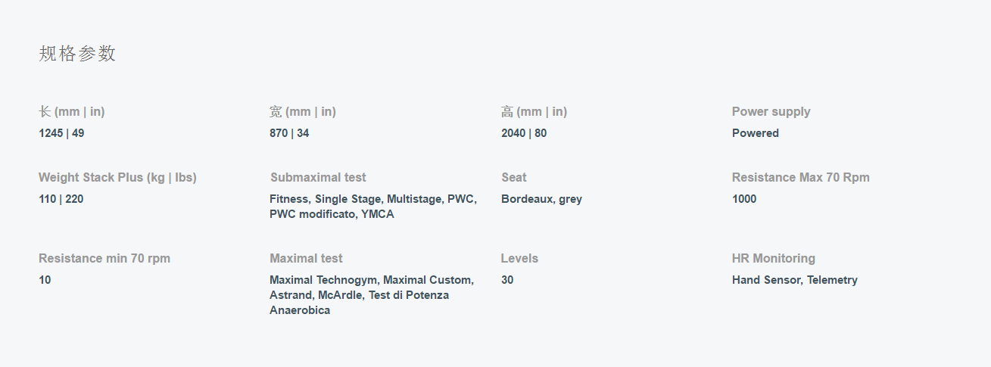
Task: Select the Powered value text
Action: point(756,133)
